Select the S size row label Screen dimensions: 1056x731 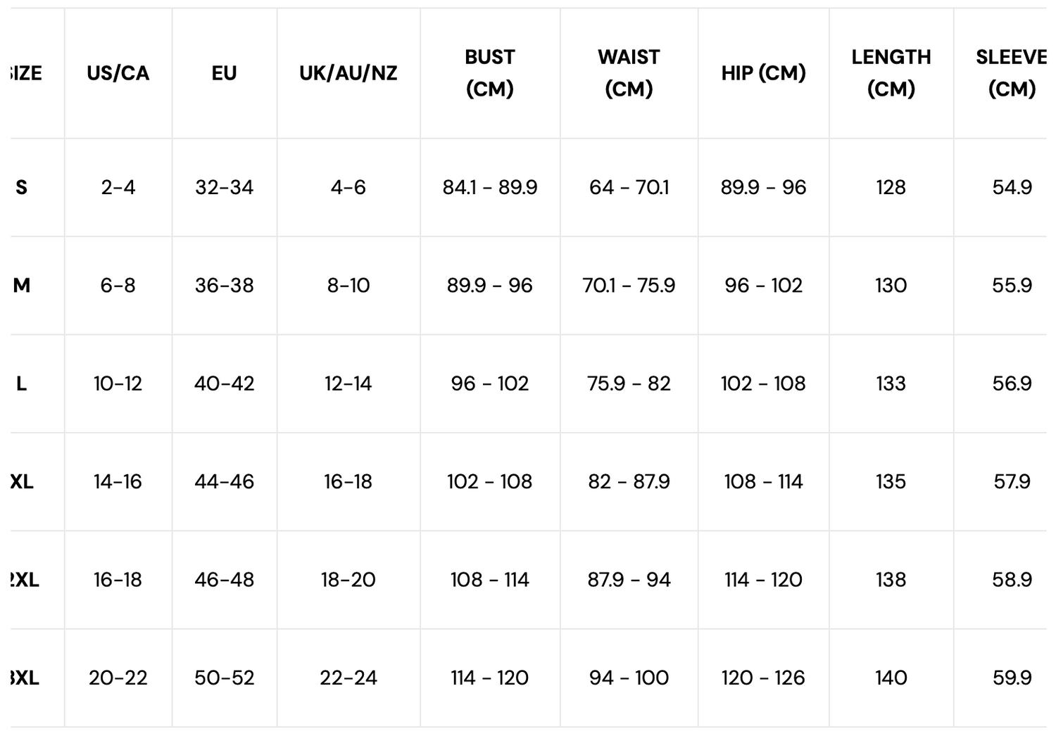click(x=22, y=187)
